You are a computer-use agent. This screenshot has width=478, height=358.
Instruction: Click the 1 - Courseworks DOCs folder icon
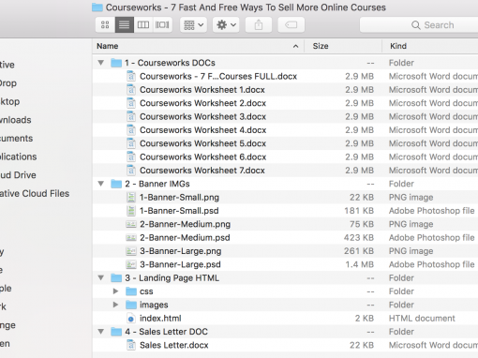116,63
